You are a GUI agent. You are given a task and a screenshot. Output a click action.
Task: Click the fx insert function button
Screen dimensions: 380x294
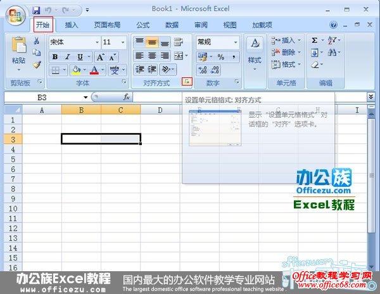126,97
